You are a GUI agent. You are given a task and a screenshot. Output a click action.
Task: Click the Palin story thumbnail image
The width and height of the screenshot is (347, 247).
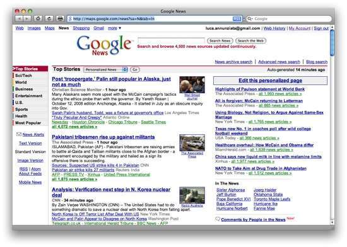click(x=192, y=85)
